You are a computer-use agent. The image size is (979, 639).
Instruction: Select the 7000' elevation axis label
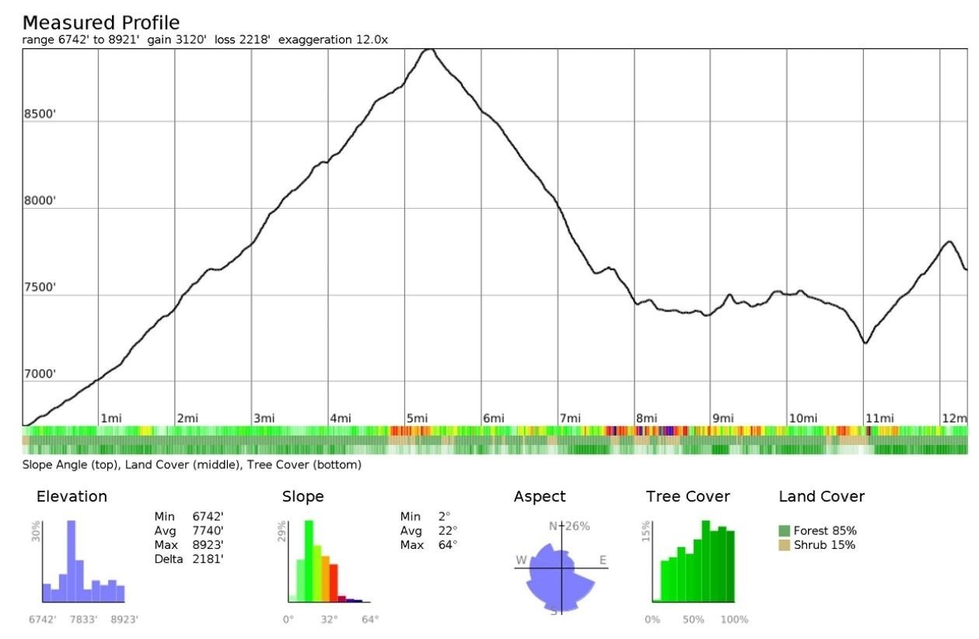click(x=39, y=374)
